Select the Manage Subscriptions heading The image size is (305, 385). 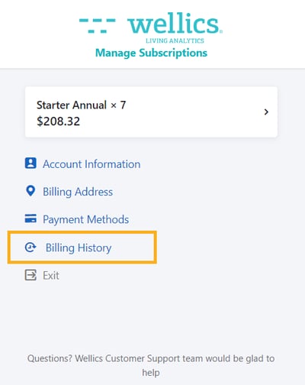[x=151, y=53]
